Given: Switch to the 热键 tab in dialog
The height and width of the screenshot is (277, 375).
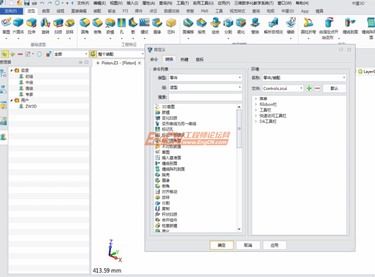Looking at the screenshot, I should point(184,59).
